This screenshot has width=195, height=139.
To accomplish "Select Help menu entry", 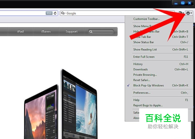I will (159, 100).
